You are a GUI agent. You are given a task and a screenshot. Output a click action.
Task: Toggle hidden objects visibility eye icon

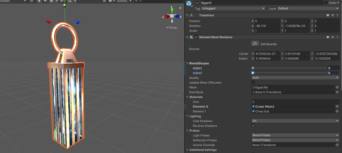[63, 1]
